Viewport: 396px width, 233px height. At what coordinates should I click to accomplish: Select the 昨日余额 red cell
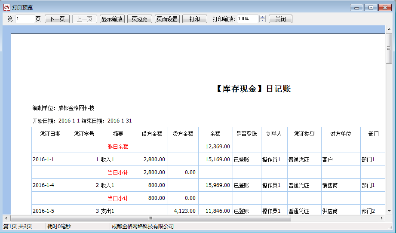[118, 147]
